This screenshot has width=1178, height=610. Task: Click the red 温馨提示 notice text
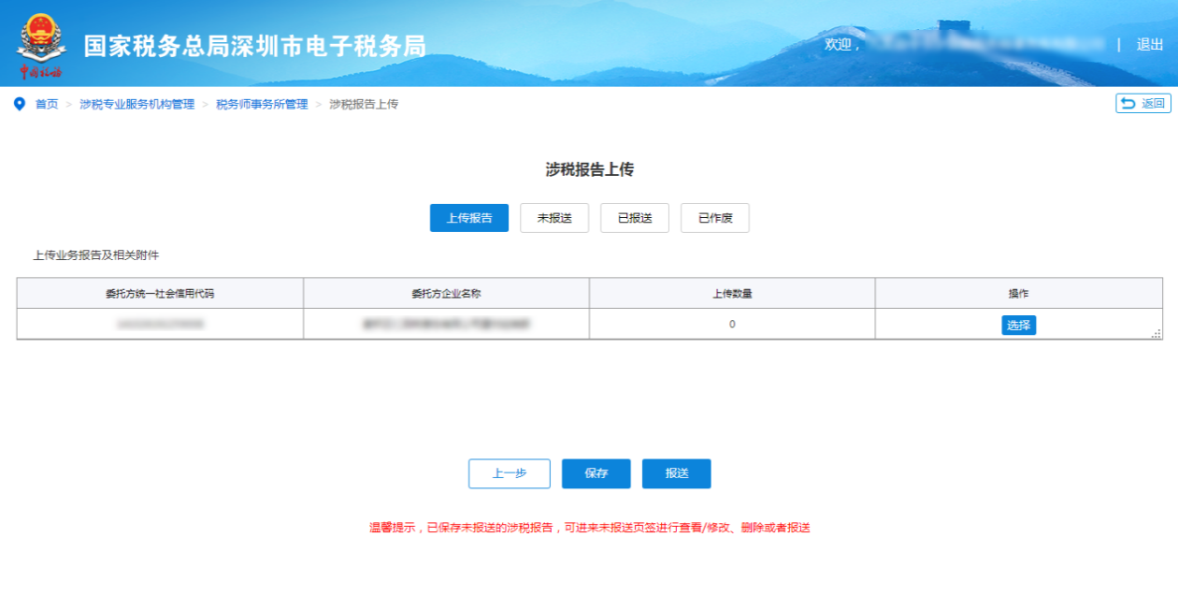pos(589,528)
